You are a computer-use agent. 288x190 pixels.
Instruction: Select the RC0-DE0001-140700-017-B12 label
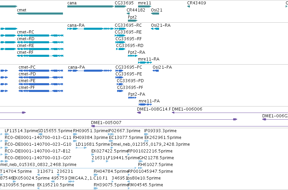pyautogui.click(x=38, y=151)
